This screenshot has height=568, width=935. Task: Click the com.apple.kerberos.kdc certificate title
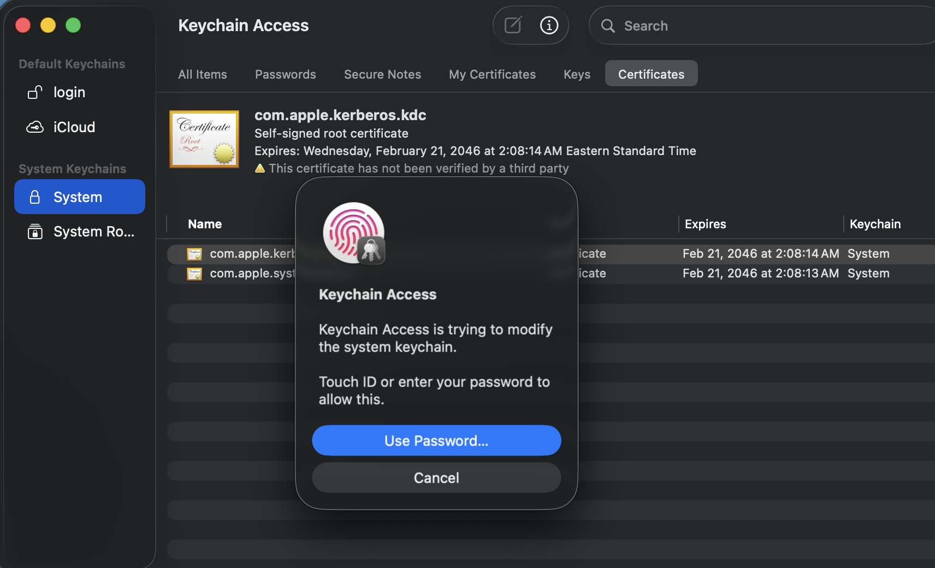[340, 115]
